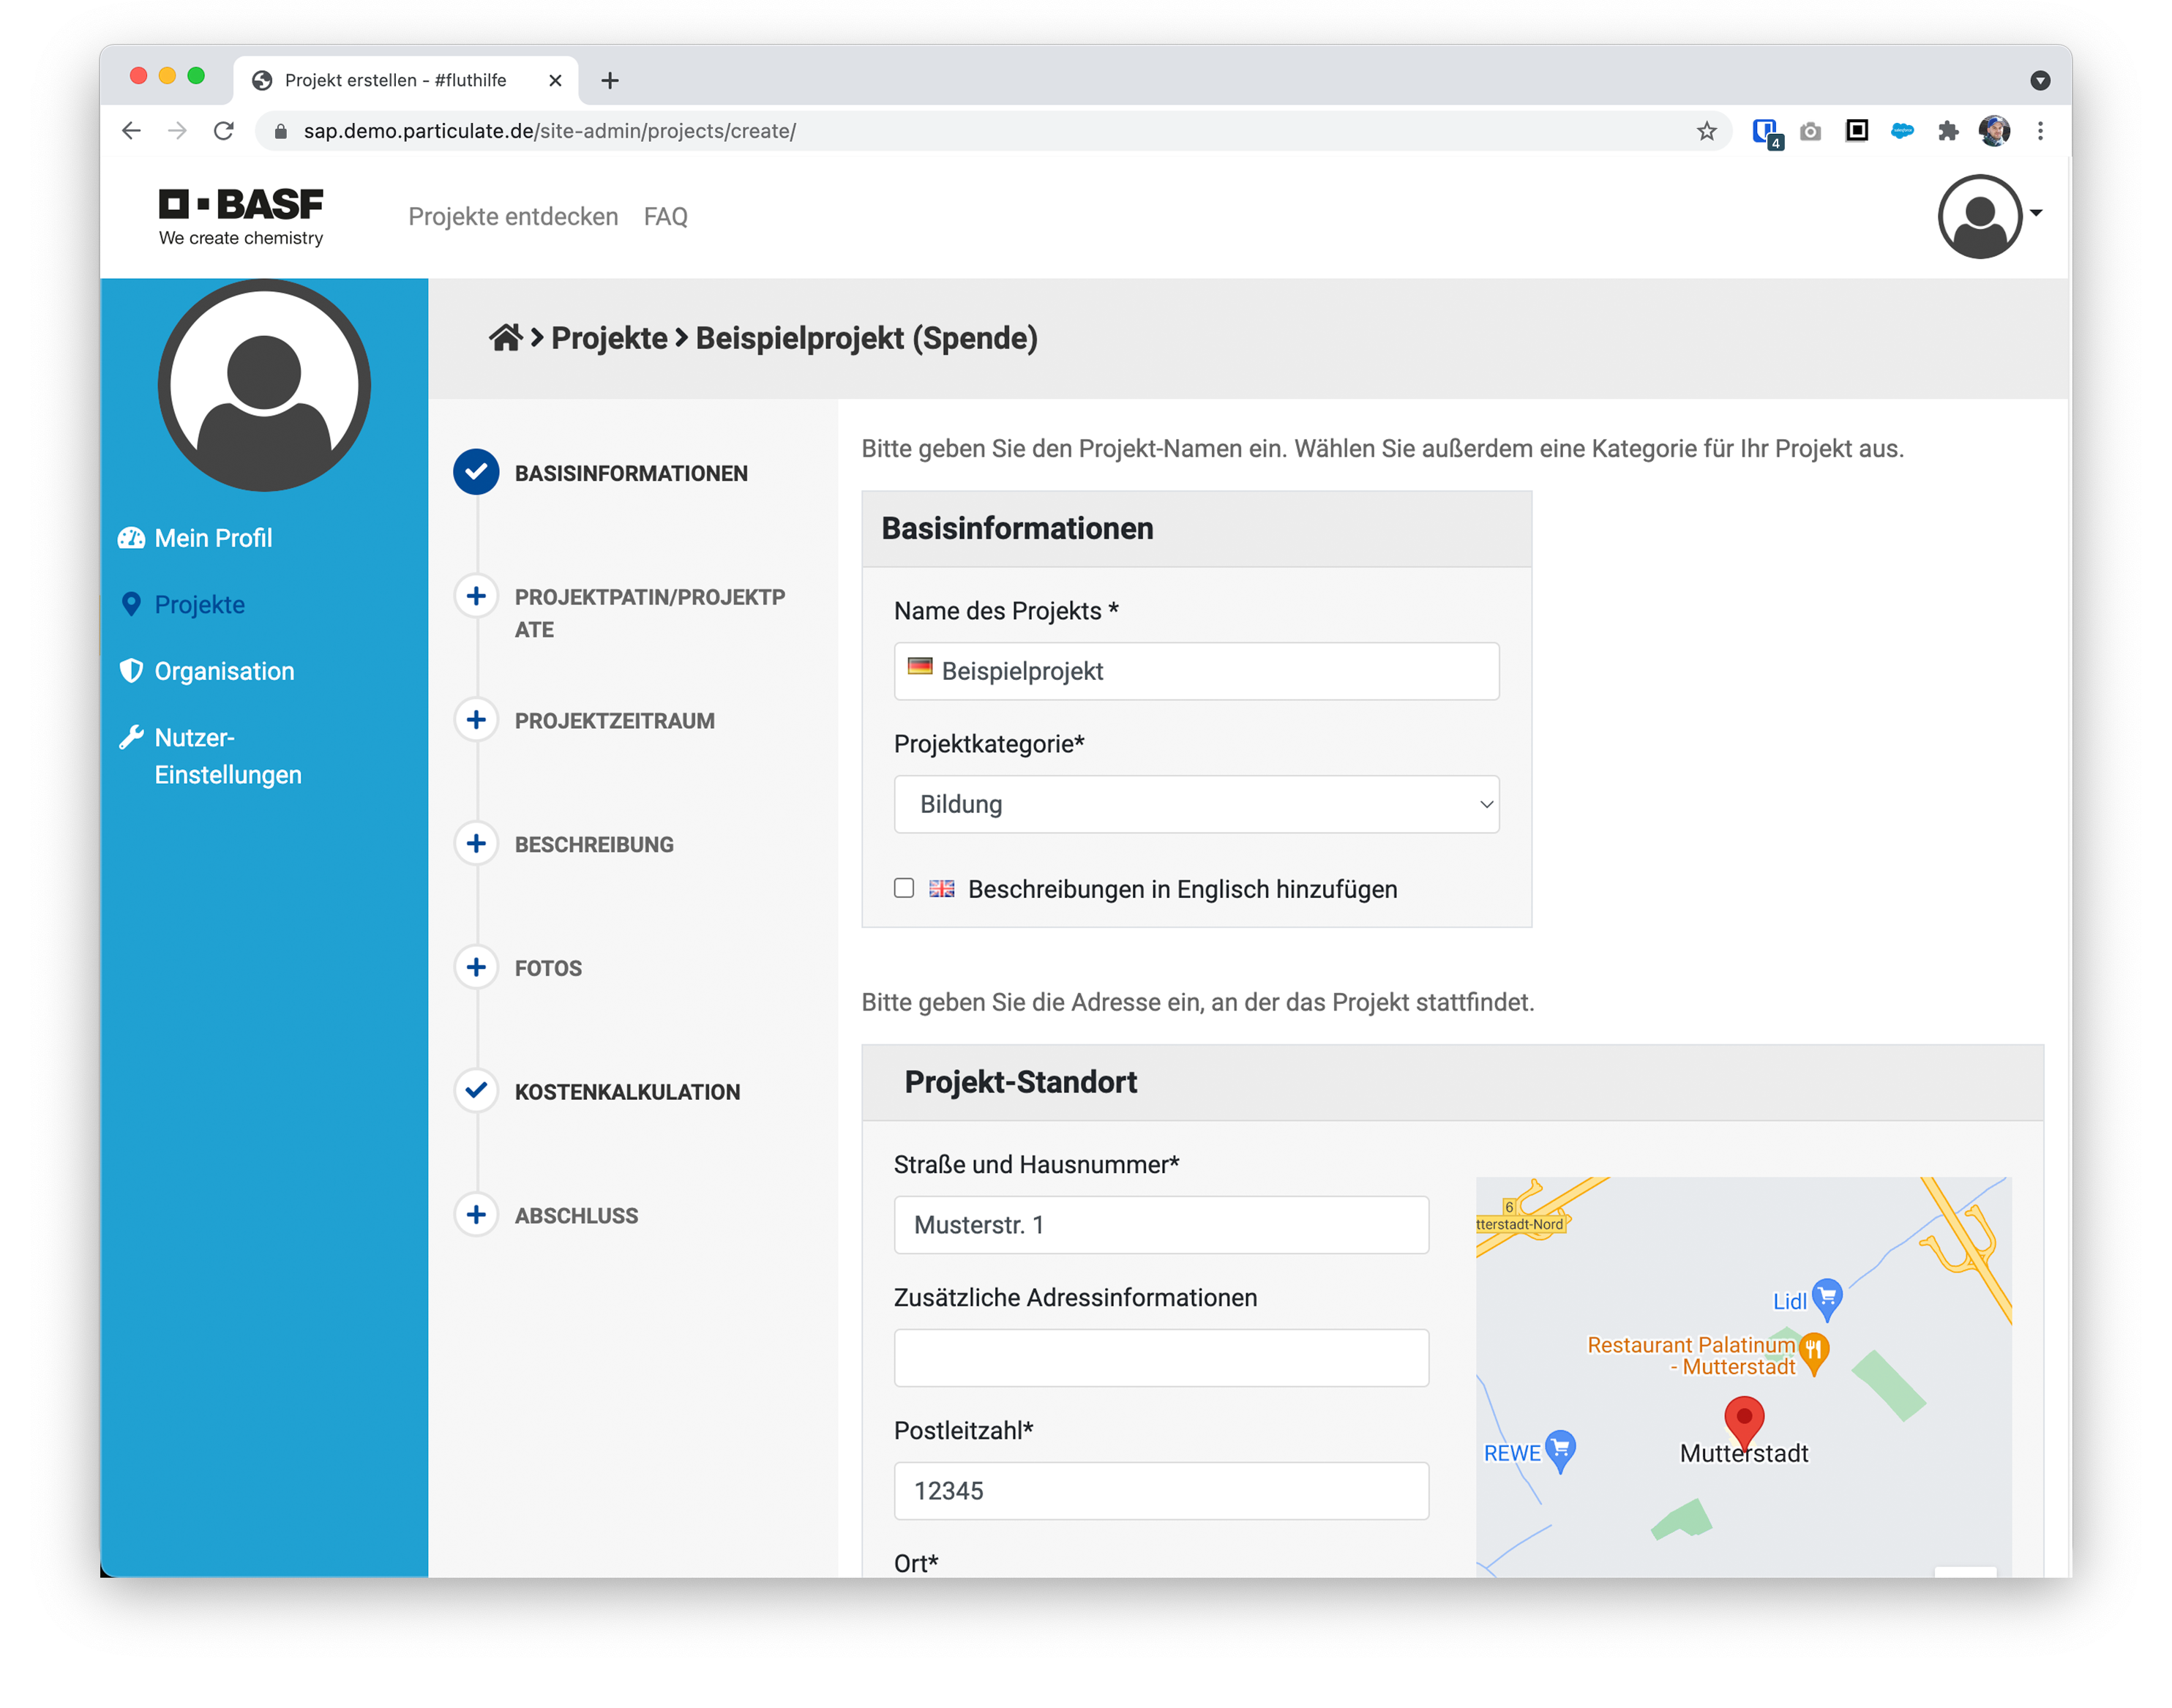This screenshot has height=1708, width=2172.
Task: Go to FOTOS step
Action: pos(548,969)
